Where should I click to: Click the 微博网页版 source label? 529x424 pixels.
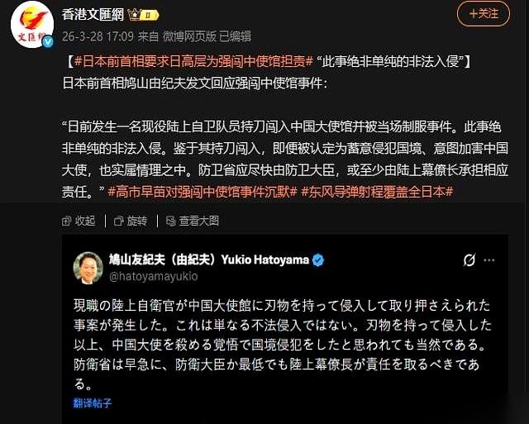[189, 36]
